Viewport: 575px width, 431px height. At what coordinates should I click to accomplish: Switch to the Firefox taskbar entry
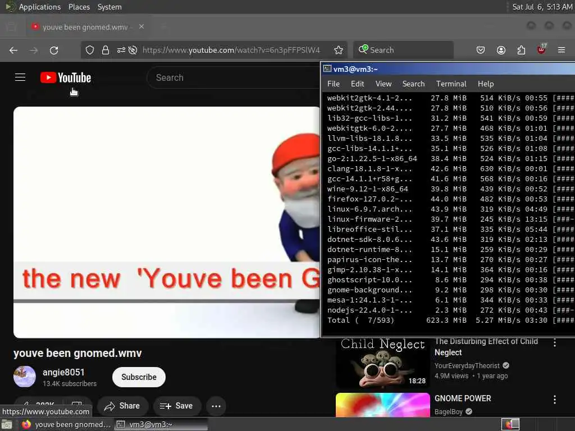tap(66, 424)
